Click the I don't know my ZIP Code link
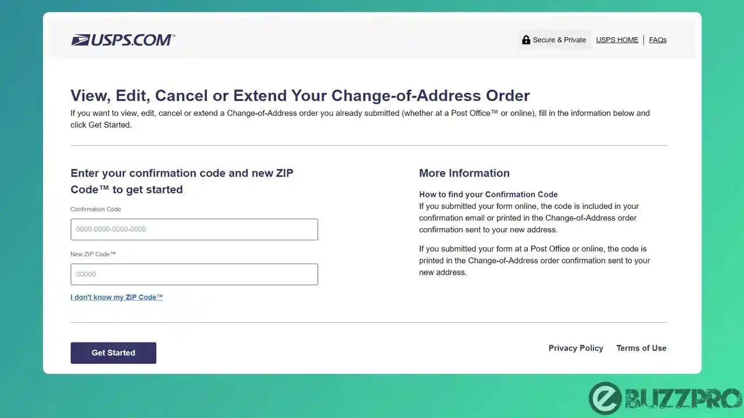Image resolution: width=744 pixels, height=418 pixels. (x=116, y=297)
